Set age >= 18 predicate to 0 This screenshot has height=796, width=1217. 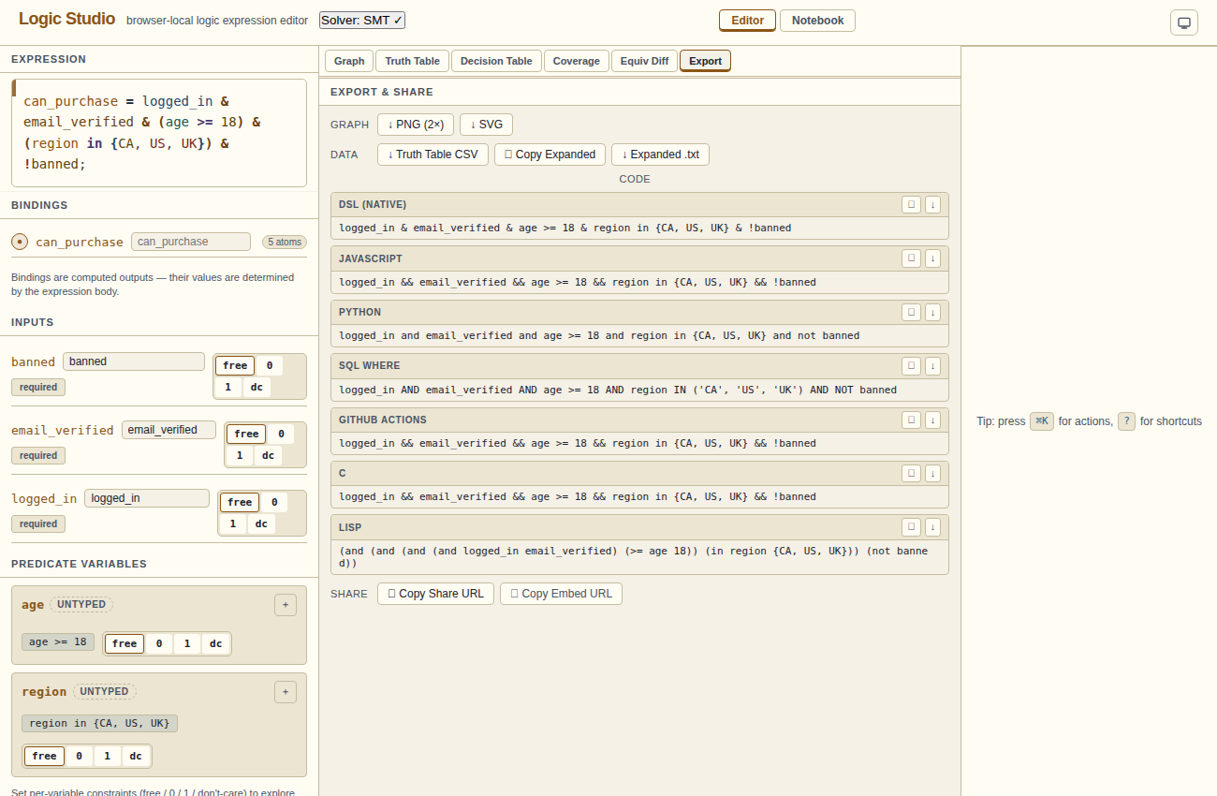click(159, 643)
